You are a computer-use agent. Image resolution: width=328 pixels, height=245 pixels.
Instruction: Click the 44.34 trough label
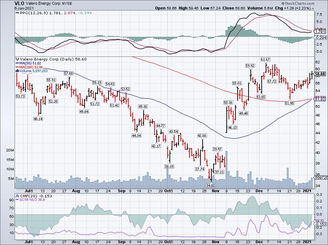pos(136,135)
